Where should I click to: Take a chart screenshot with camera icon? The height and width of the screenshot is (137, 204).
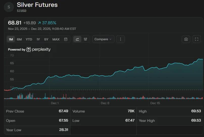[x=186, y=39]
